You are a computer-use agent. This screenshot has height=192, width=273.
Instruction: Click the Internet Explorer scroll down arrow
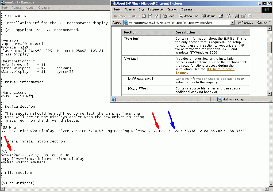click(270, 94)
